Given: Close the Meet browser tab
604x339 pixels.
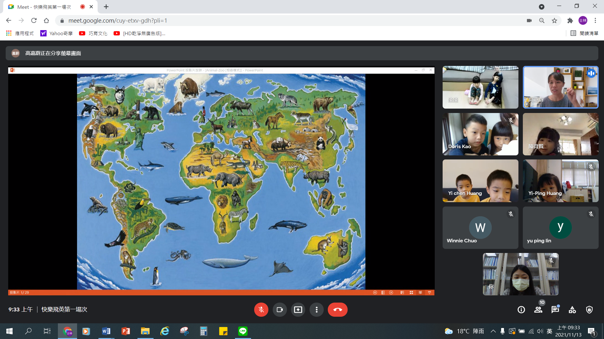Looking at the screenshot, I should point(91,7).
